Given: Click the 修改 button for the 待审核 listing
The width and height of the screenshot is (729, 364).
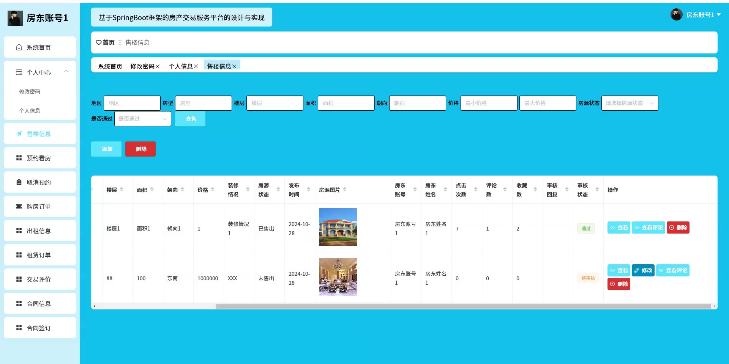Looking at the screenshot, I should tap(643, 270).
